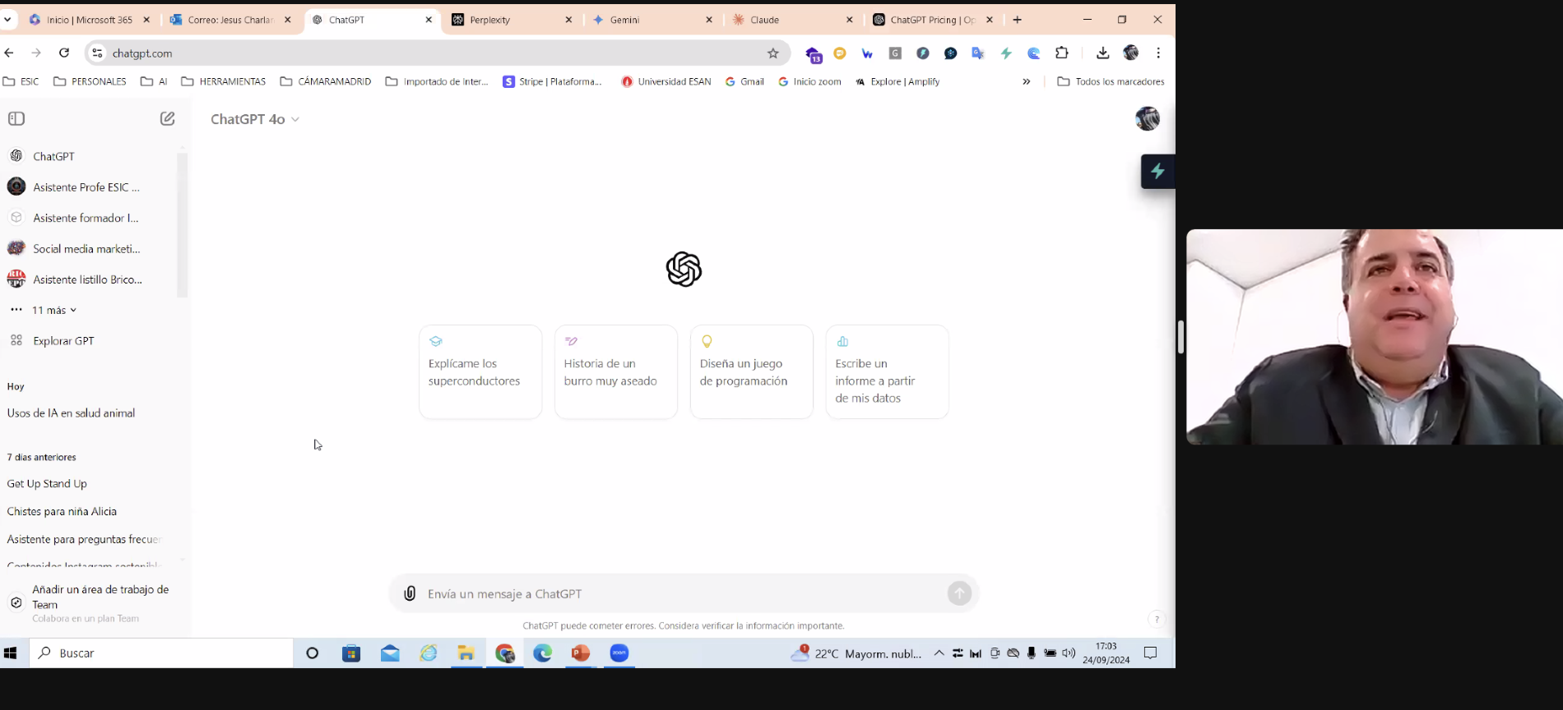
Task: Reload the chatgpt.com page
Action: (x=64, y=53)
